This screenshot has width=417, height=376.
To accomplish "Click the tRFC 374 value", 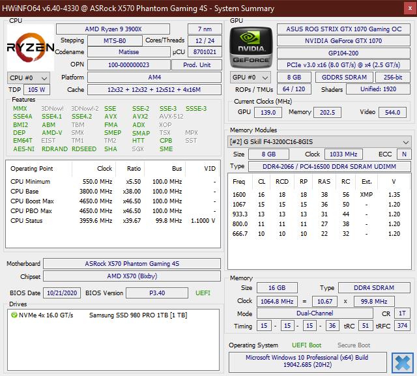I will pos(403,326).
